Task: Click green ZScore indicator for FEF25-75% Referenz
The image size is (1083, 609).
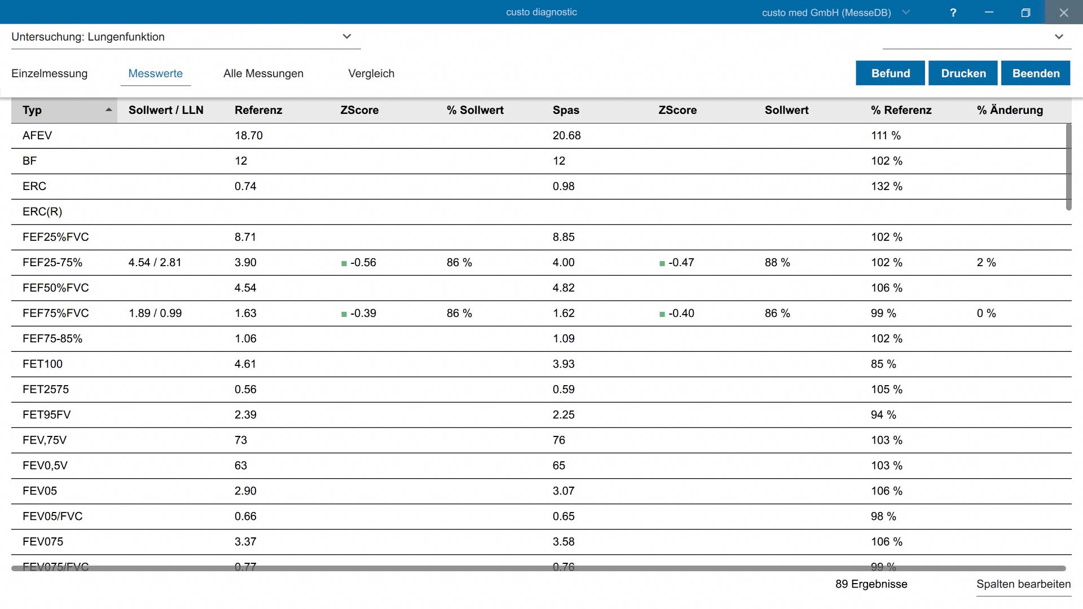Action: [344, 263]
